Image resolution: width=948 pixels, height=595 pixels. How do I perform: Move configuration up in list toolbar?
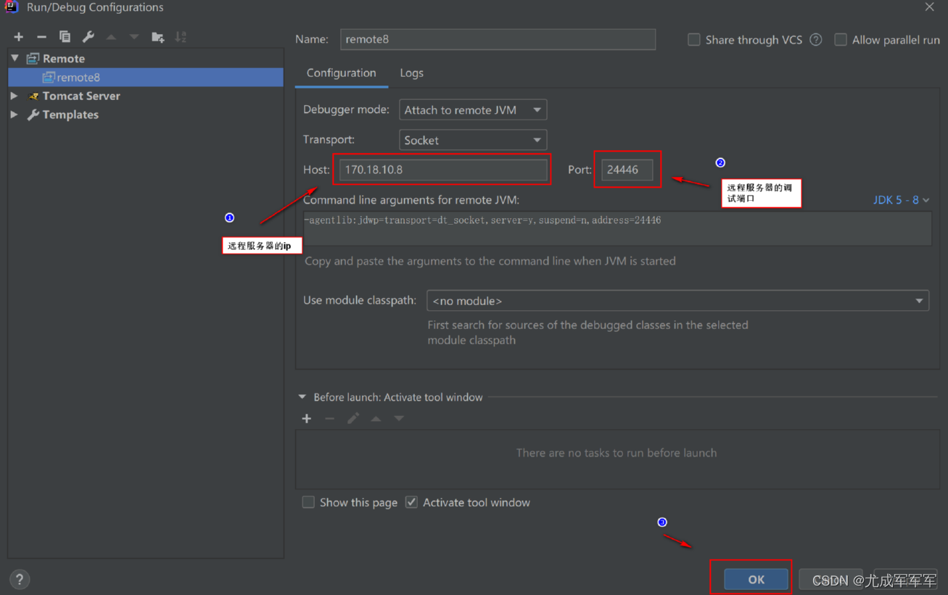point(111,37)
